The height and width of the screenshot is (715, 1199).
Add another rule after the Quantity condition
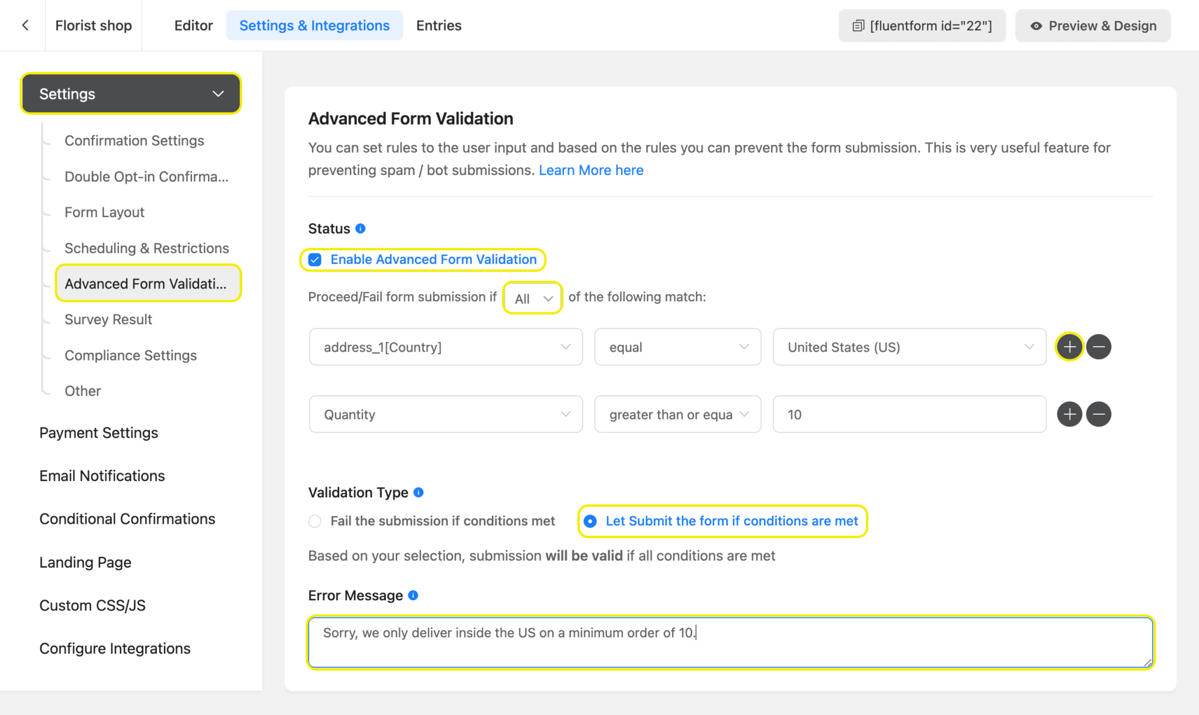(x=1068, y=414)
